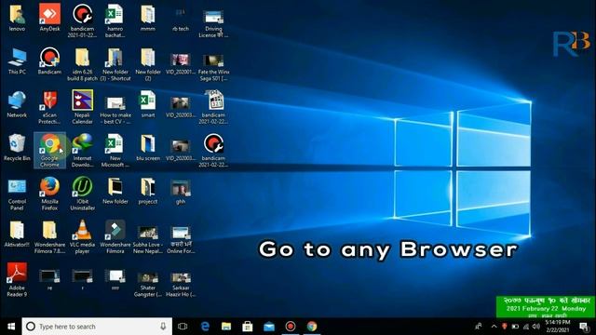Open the Nepali Calendar shortcut icon
The height and width of the screenshot is (335, 596).
pyautogui.click(x=83, y=107)
